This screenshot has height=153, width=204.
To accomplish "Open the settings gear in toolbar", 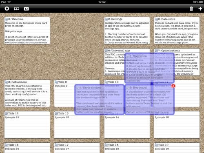I will click(7, 9).
